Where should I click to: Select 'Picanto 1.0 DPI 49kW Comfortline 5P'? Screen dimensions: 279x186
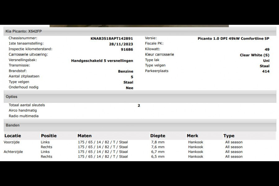point(233,39)
